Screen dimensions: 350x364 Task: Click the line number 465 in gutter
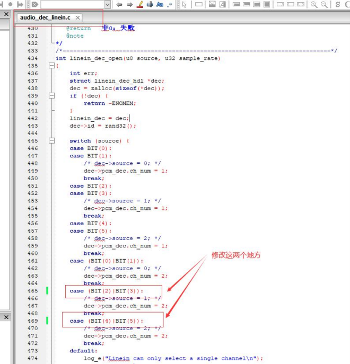pyautogui.click(x=32, y=291)
